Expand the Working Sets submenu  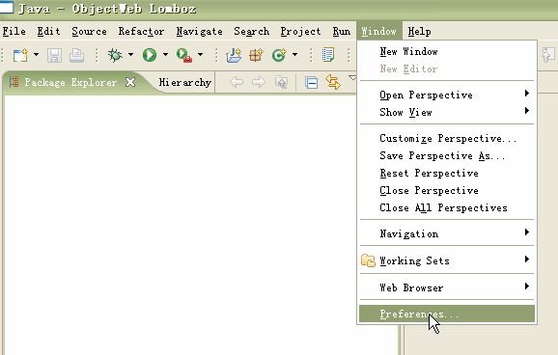[447, 260]
